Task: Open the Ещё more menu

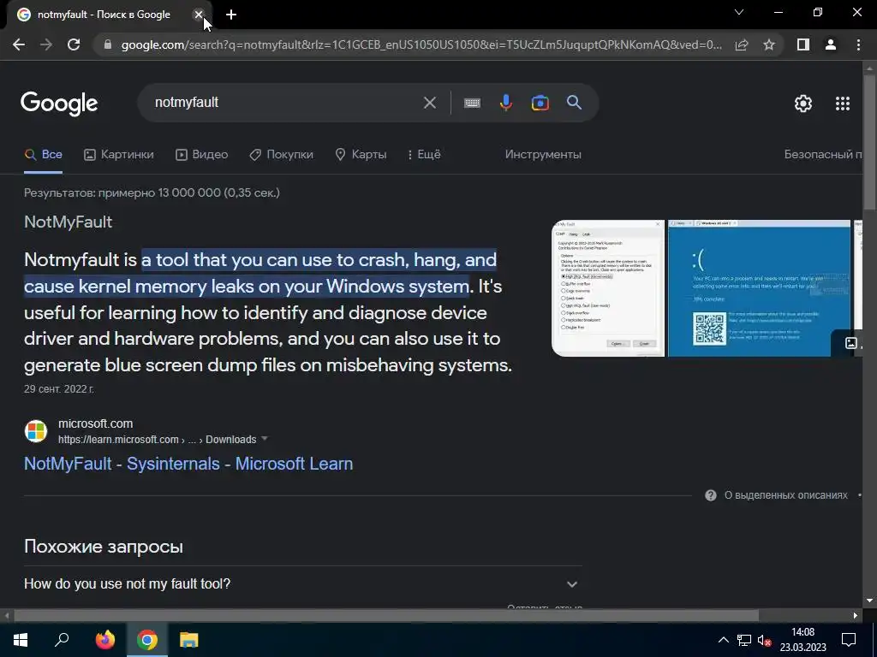Action: (424, 155)
